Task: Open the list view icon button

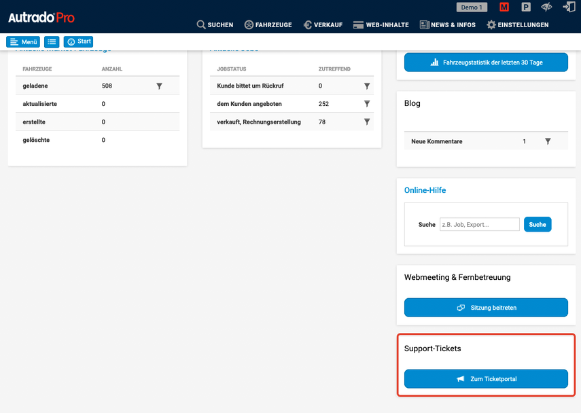Action: tap(52, 42)
